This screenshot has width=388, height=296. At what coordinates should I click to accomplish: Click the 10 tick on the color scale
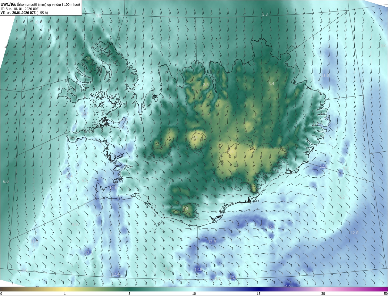pyautogui.click(x=194, y=294)
